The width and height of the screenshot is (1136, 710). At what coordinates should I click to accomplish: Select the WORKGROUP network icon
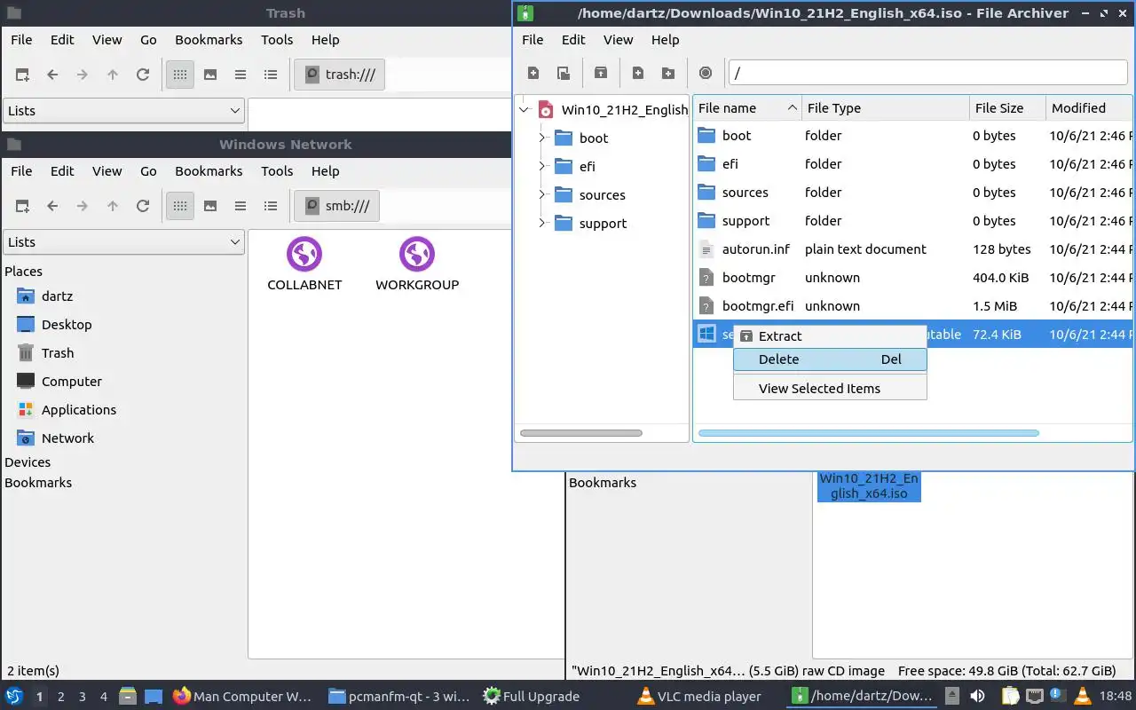coord(417,264)
